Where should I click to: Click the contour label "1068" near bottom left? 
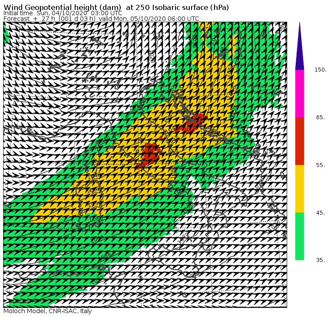pos(105,256)
